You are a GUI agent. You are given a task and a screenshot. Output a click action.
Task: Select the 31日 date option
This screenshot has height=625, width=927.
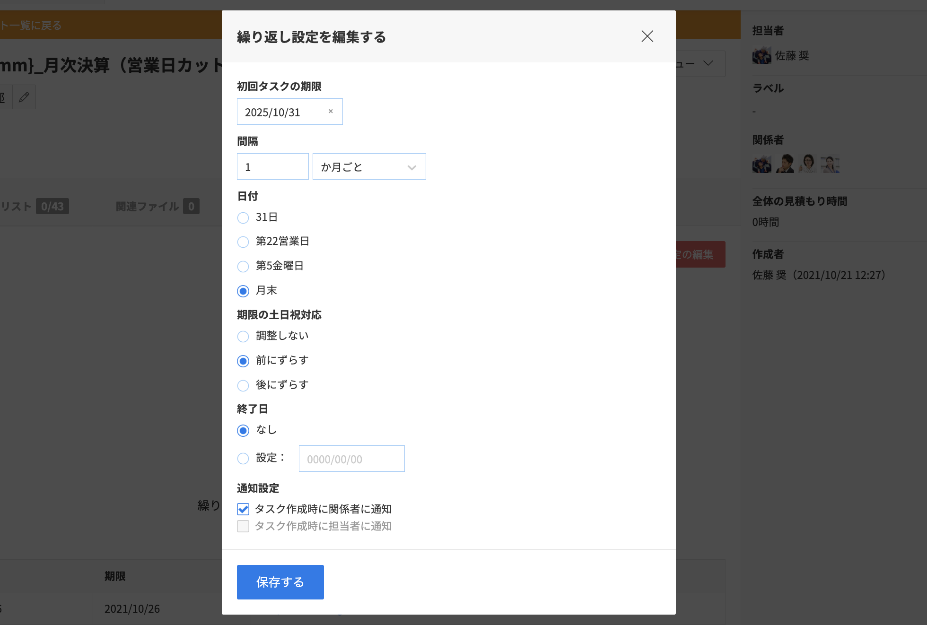click(x=243, y=218)
